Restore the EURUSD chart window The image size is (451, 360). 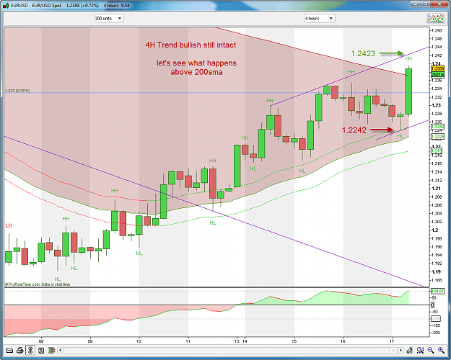pyautogui.click(x=426, y=4)
